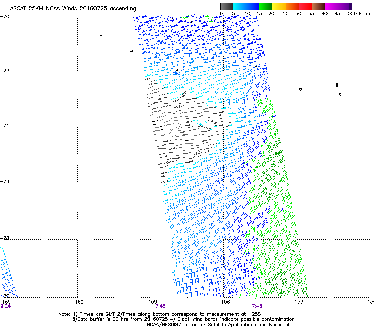Click the -28 latitude axis label
This screenshot has height=328, width=374.
[x=5, y=238]
